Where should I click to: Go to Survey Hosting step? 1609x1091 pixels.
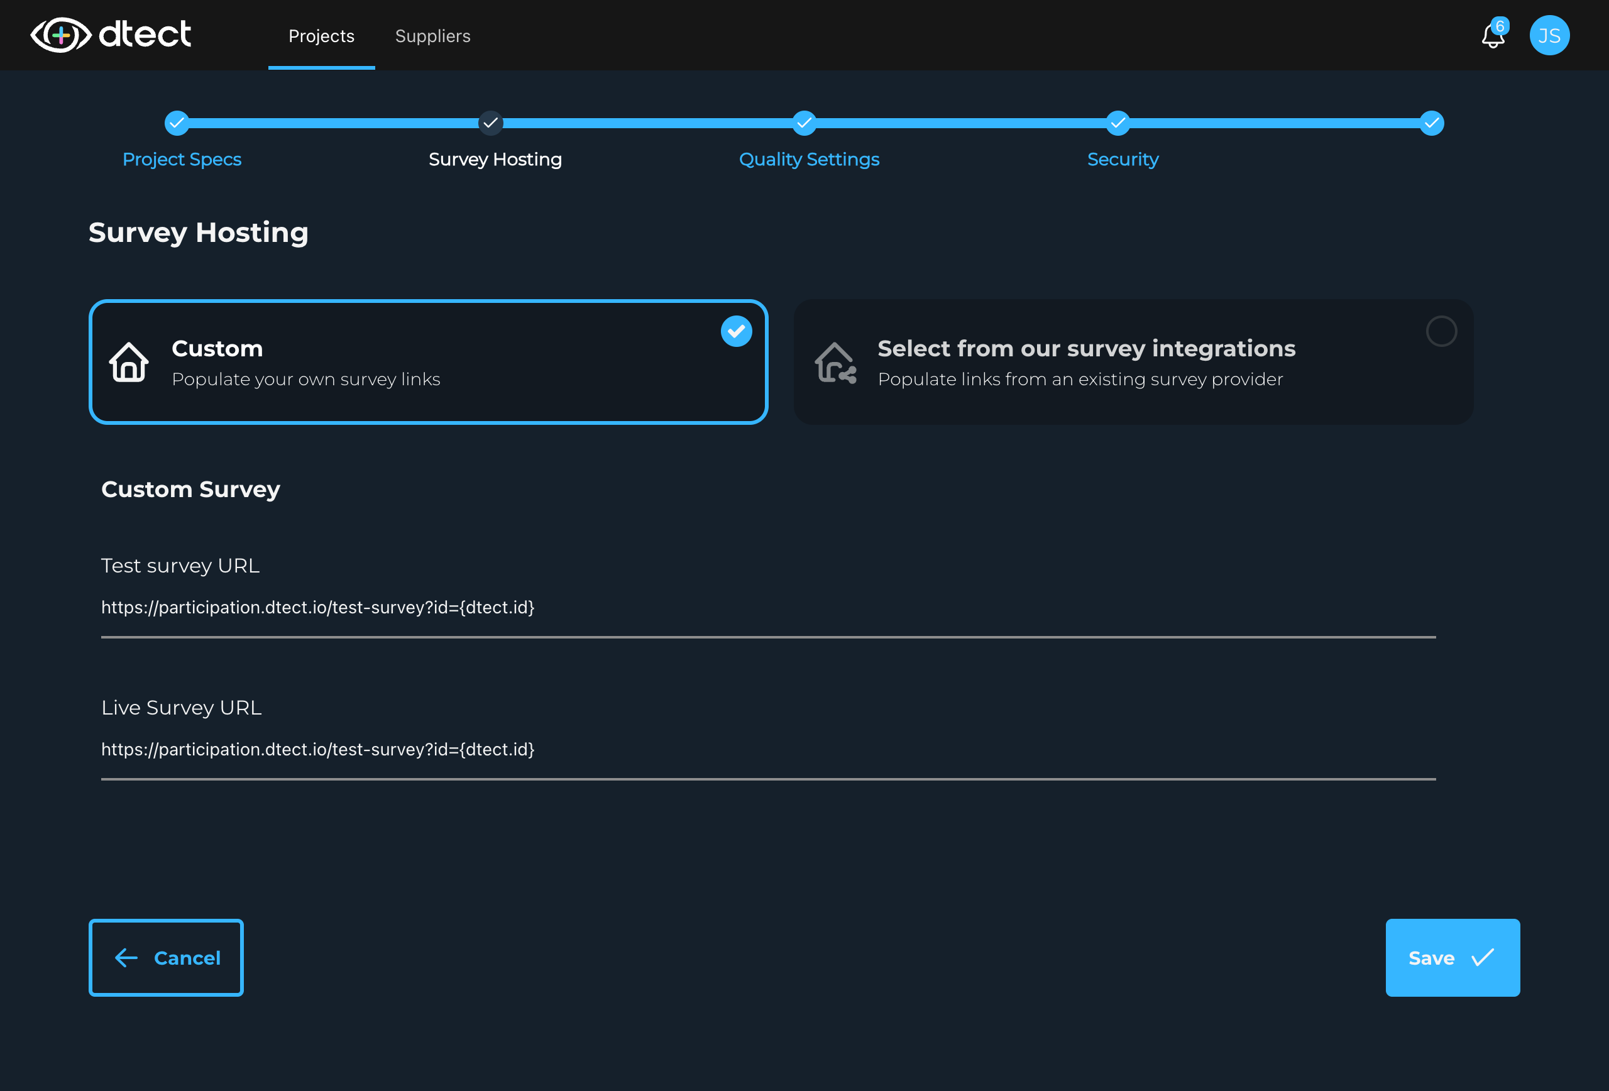point(495,159)
